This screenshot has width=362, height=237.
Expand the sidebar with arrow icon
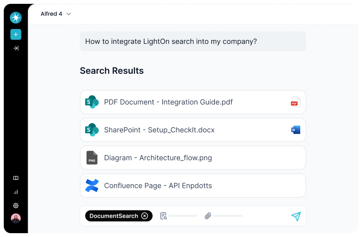[x=16, y=48]
